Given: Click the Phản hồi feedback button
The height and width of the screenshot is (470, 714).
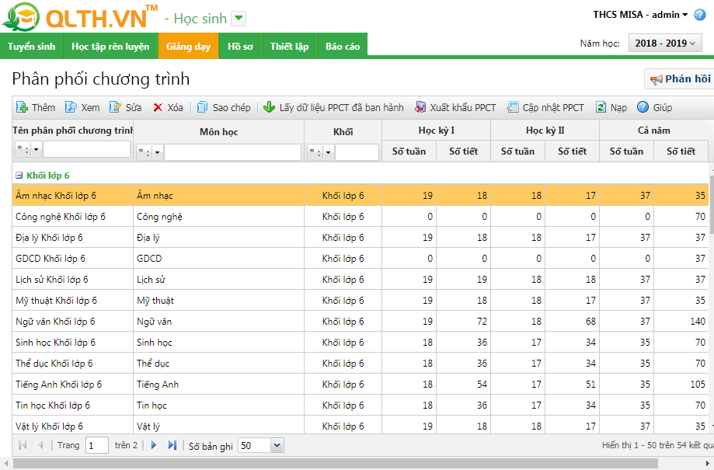Looking at the screenshot, I should (679, 79).
